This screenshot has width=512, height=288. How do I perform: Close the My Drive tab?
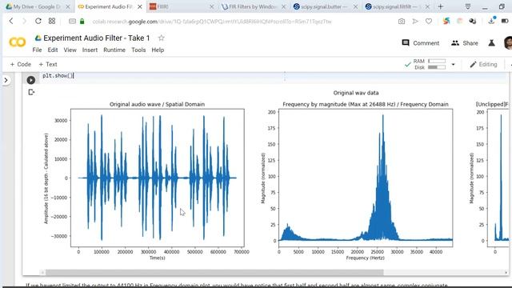tap(67, 6)
